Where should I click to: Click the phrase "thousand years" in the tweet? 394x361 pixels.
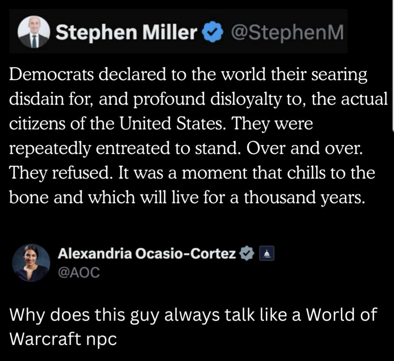[305, 198]
